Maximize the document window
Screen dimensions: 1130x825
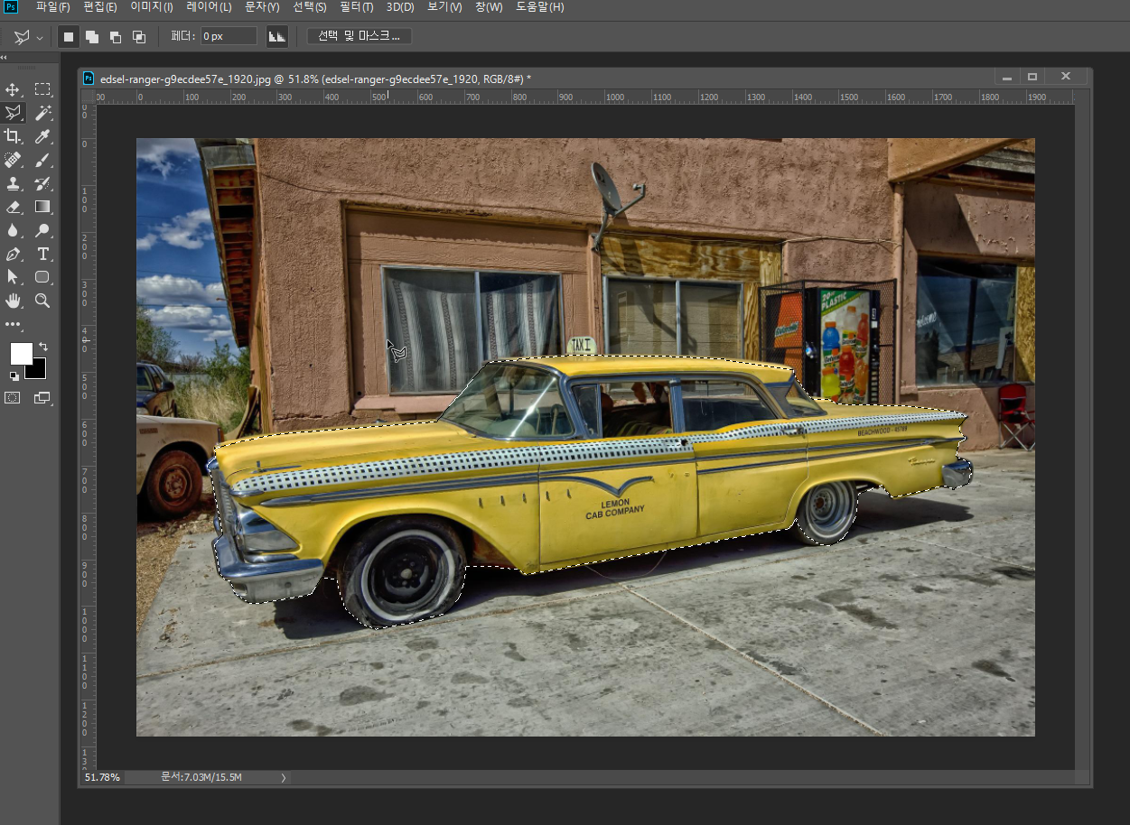point(1032,78)
